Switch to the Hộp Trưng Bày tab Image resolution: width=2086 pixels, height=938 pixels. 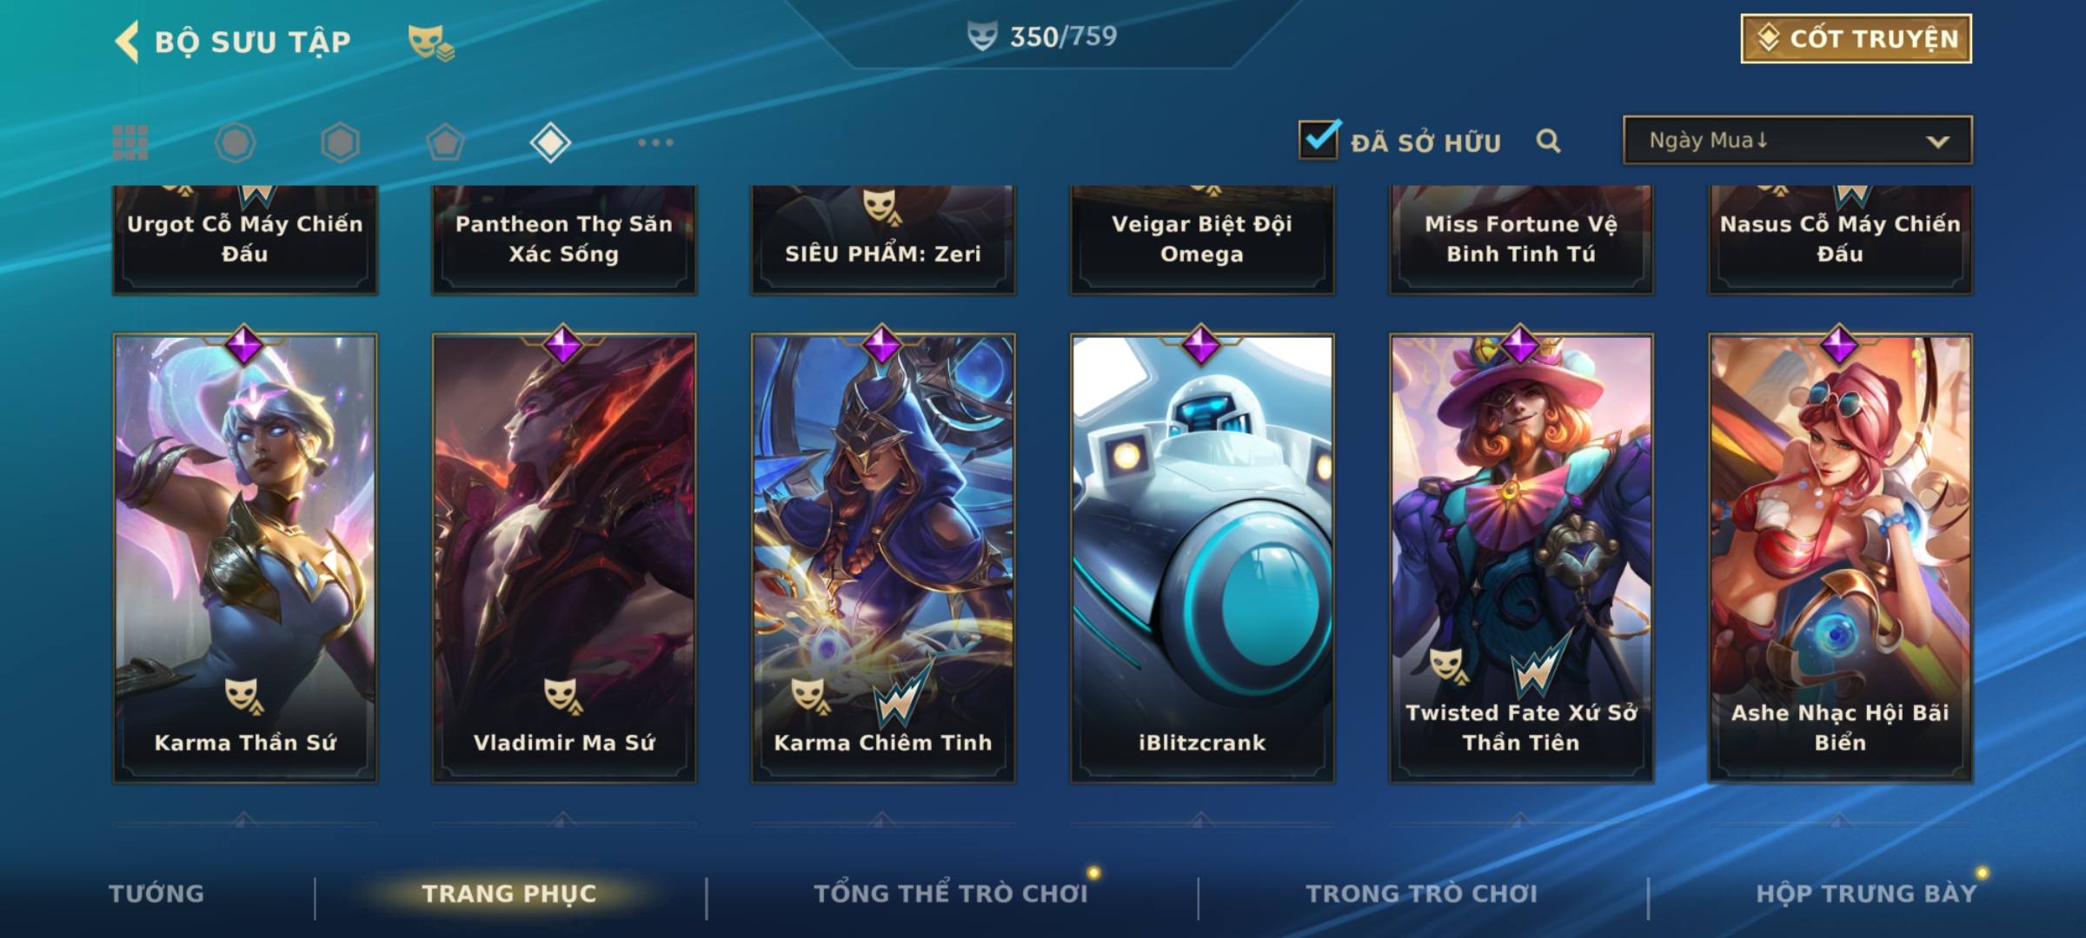coord(1866,893)
